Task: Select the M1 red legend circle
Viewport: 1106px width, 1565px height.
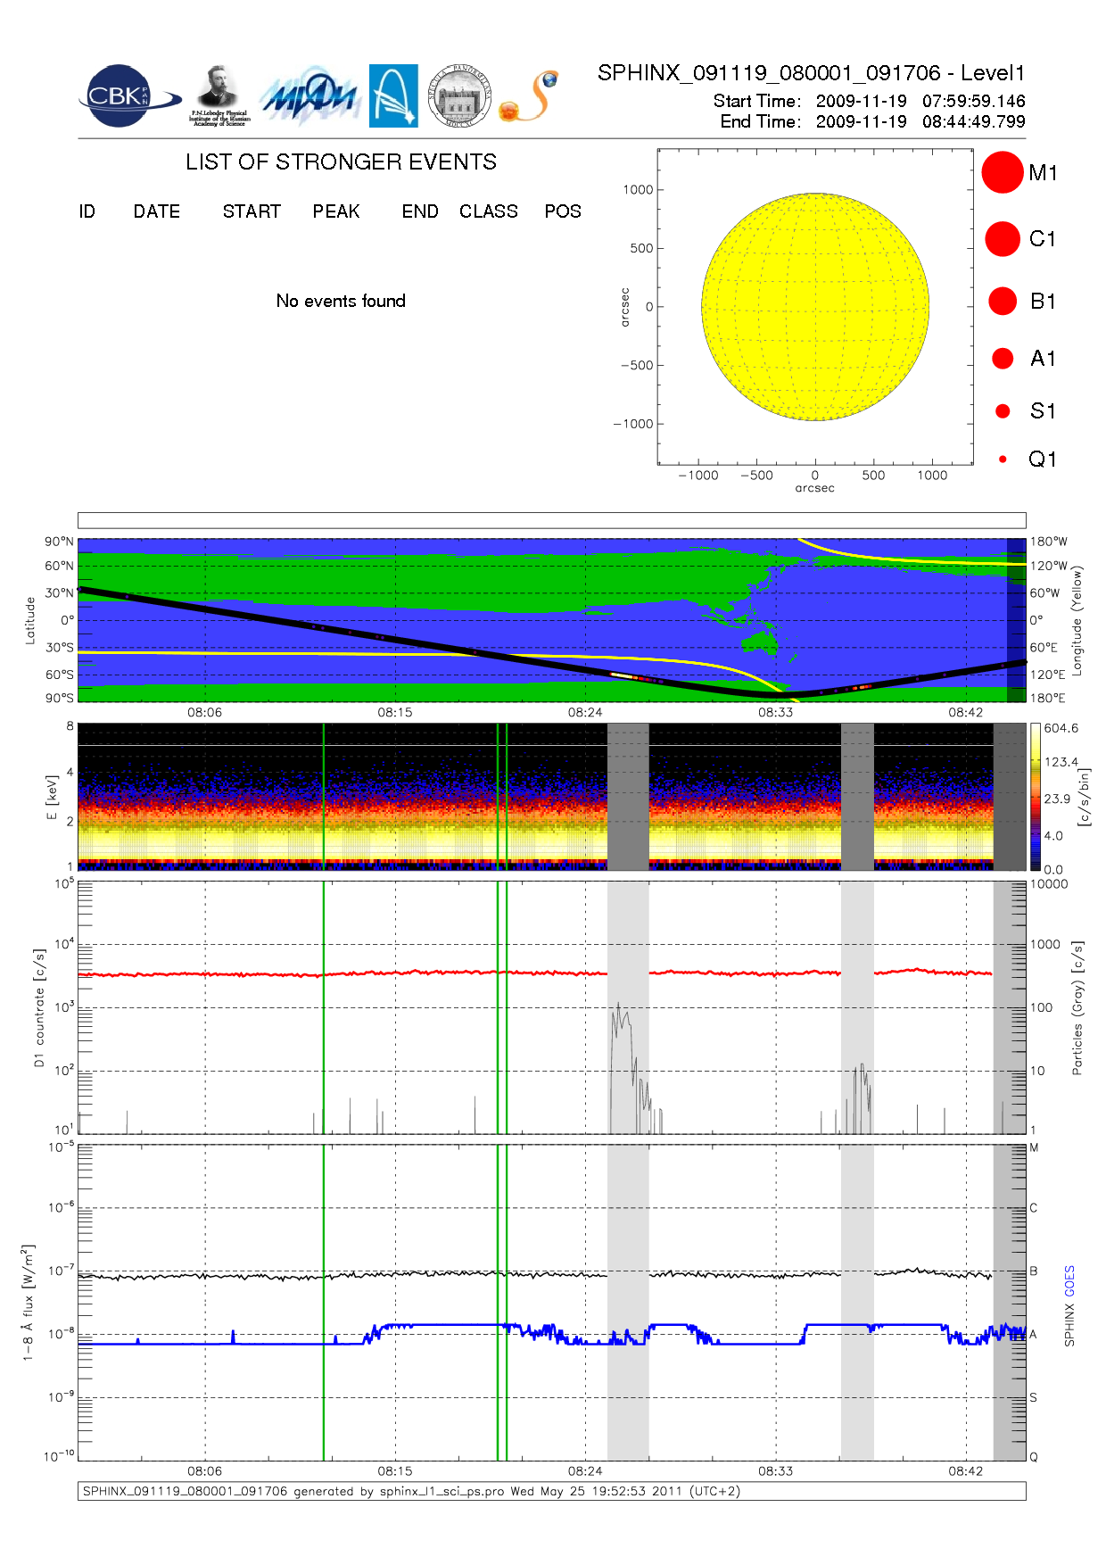Action: (x=1002, y=172)
